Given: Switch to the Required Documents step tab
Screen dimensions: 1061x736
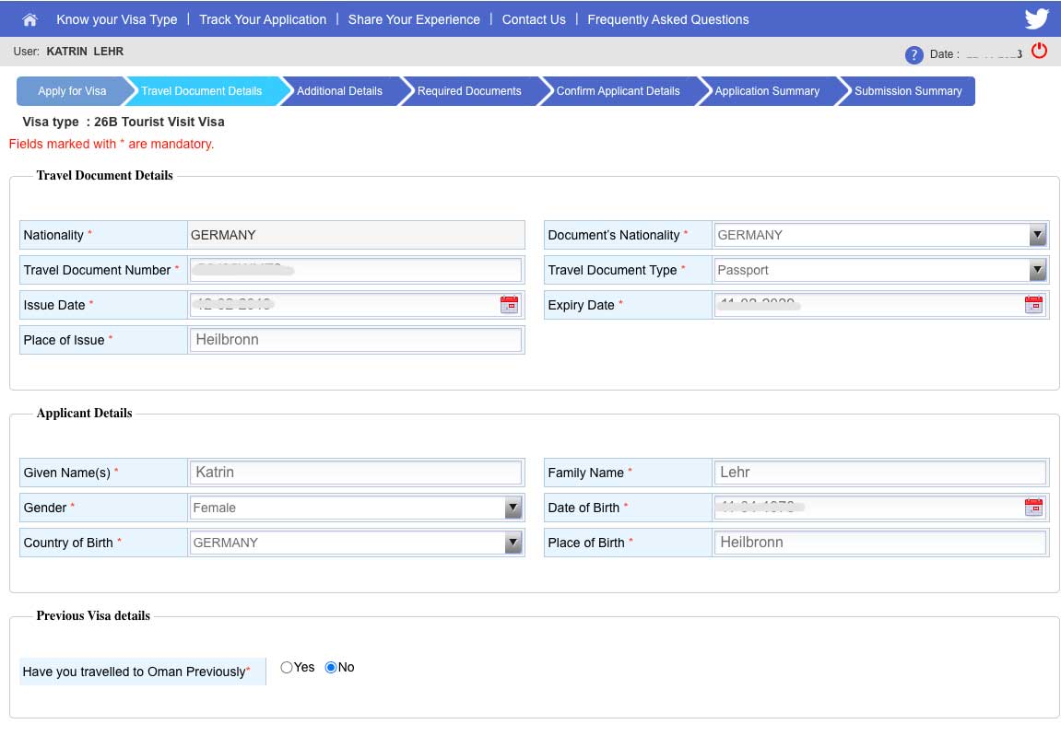Looking at the screenshot, I should click(469, 91).
